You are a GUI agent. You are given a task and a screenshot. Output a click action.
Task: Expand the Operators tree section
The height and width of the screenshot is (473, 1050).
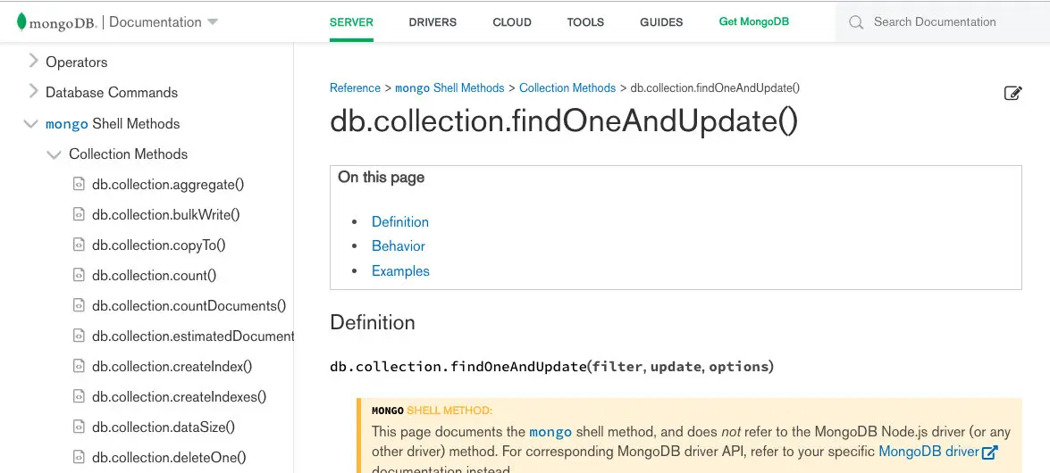coord(33,61)
